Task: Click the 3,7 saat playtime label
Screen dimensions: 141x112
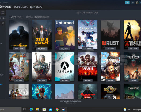Action: coord(65,80)
